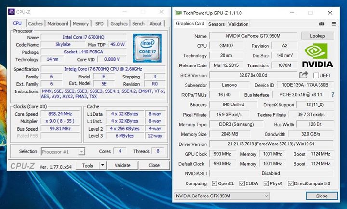The width and height of the screenshot is (347, 209).
Task: Toggle the UEFI checkbox
Action: point(316,76)
